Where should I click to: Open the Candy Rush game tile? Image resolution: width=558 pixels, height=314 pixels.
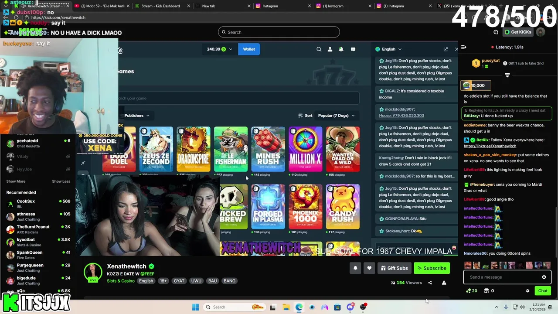point(343,207)
